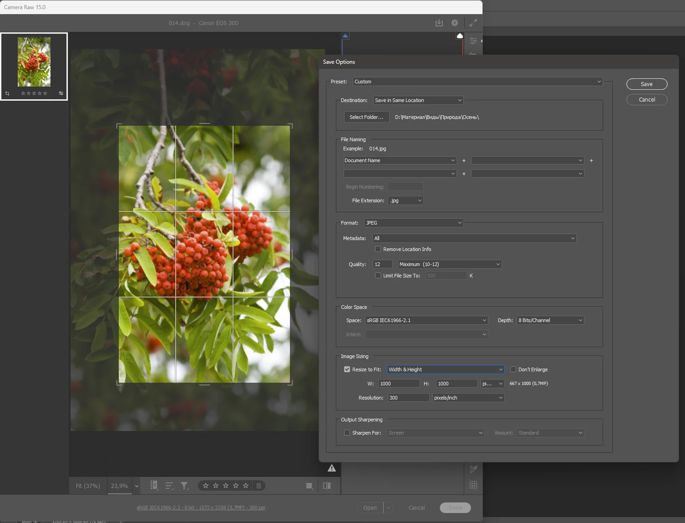The image size is (685, 523).
Task: Toggle the grid overlay icon
Action: (473, 485)
